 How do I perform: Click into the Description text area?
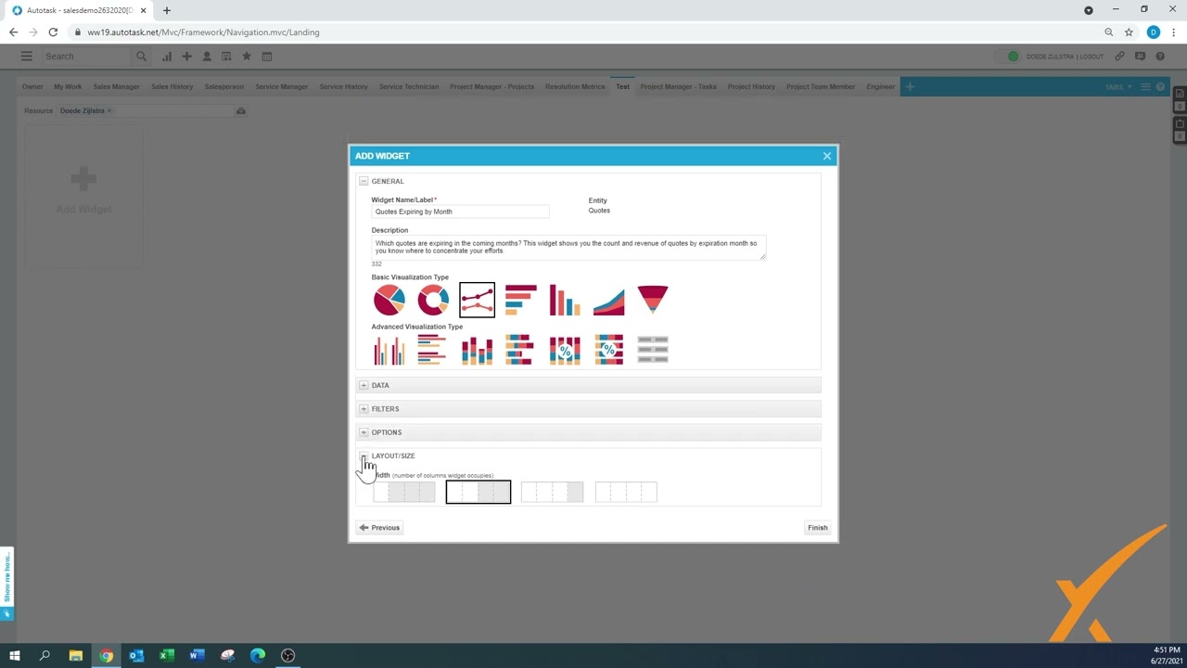[568, 248]
